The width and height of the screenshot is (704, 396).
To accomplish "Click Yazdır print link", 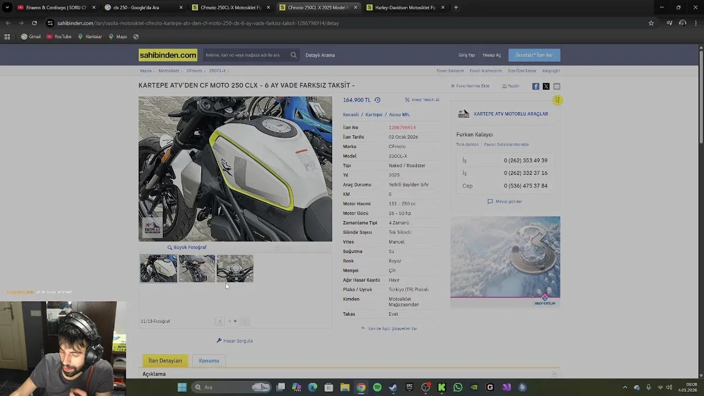I will click(510, 86).
